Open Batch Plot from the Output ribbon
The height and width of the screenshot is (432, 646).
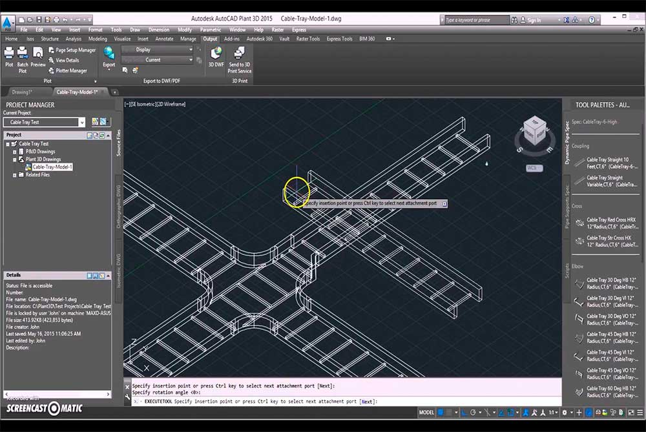(x=23, y=54)
